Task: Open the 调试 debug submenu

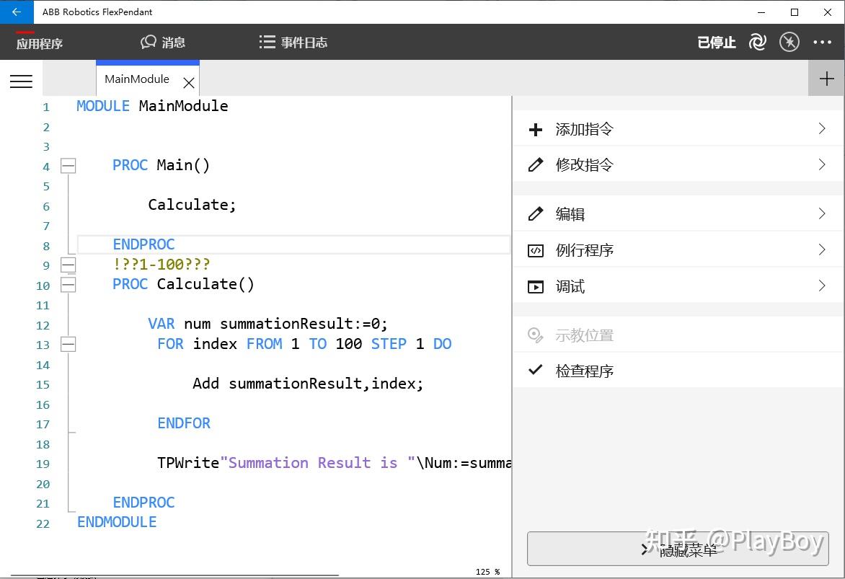Action: 678,286
